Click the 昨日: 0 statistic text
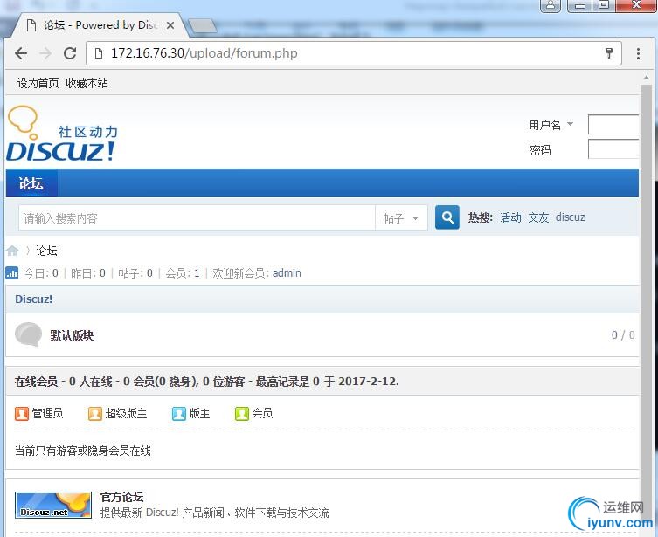The width and height of the screenshot is (658, 537). pos(88,273)
